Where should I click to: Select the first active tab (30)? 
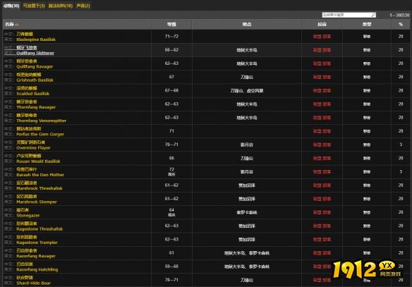tap(11, 6)
